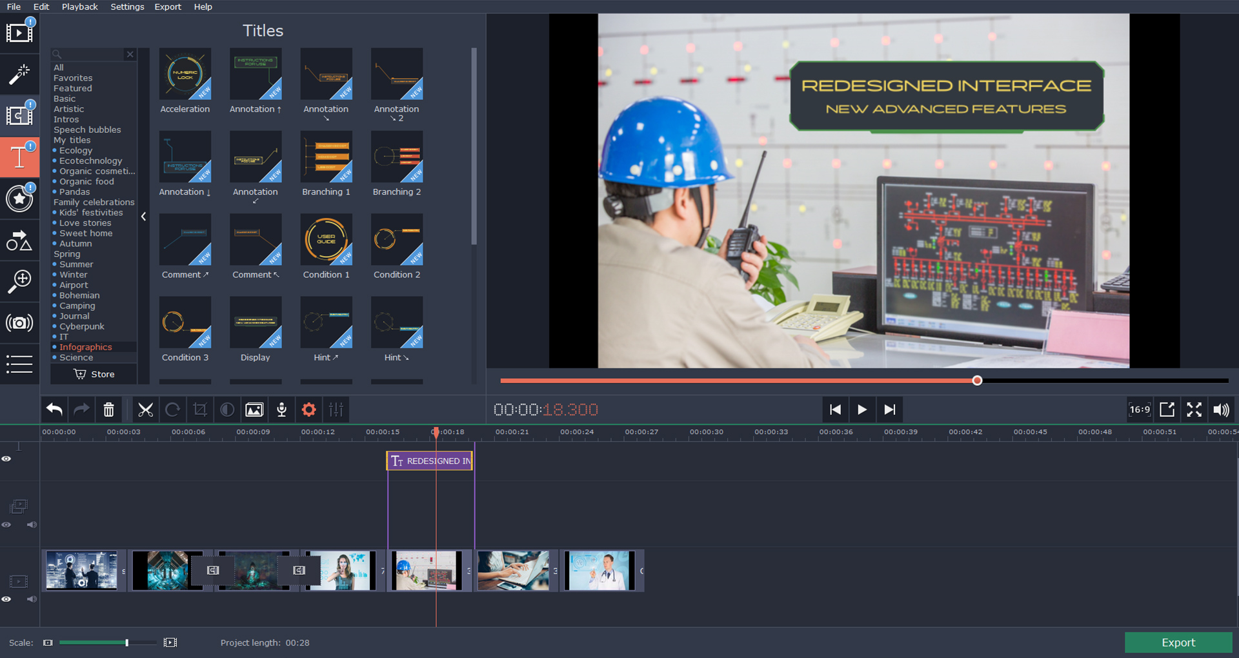The height and width of the screenshot is (658, 1239).
Task: Select the Crop tool on the toolbar
Action: [x=200, y=409]
